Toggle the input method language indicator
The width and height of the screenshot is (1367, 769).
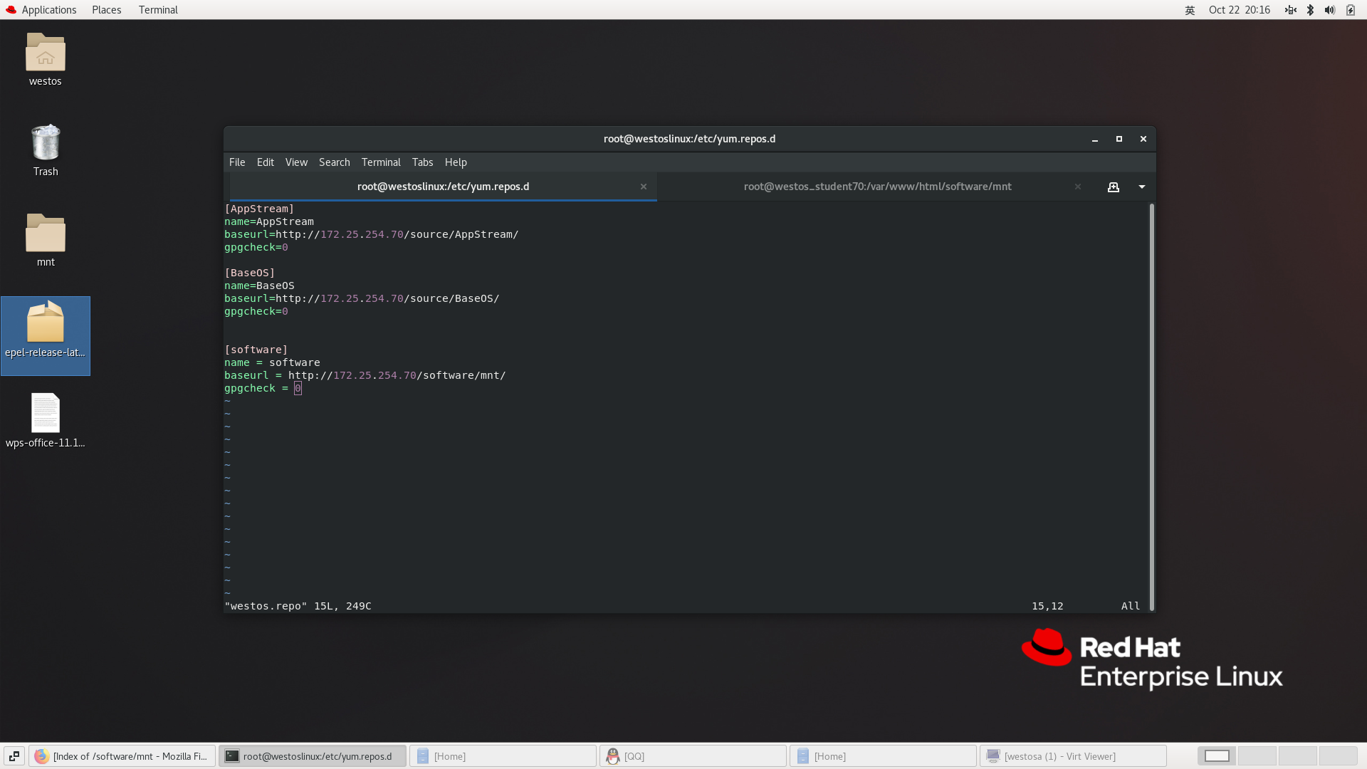(x=1190, y=10)
